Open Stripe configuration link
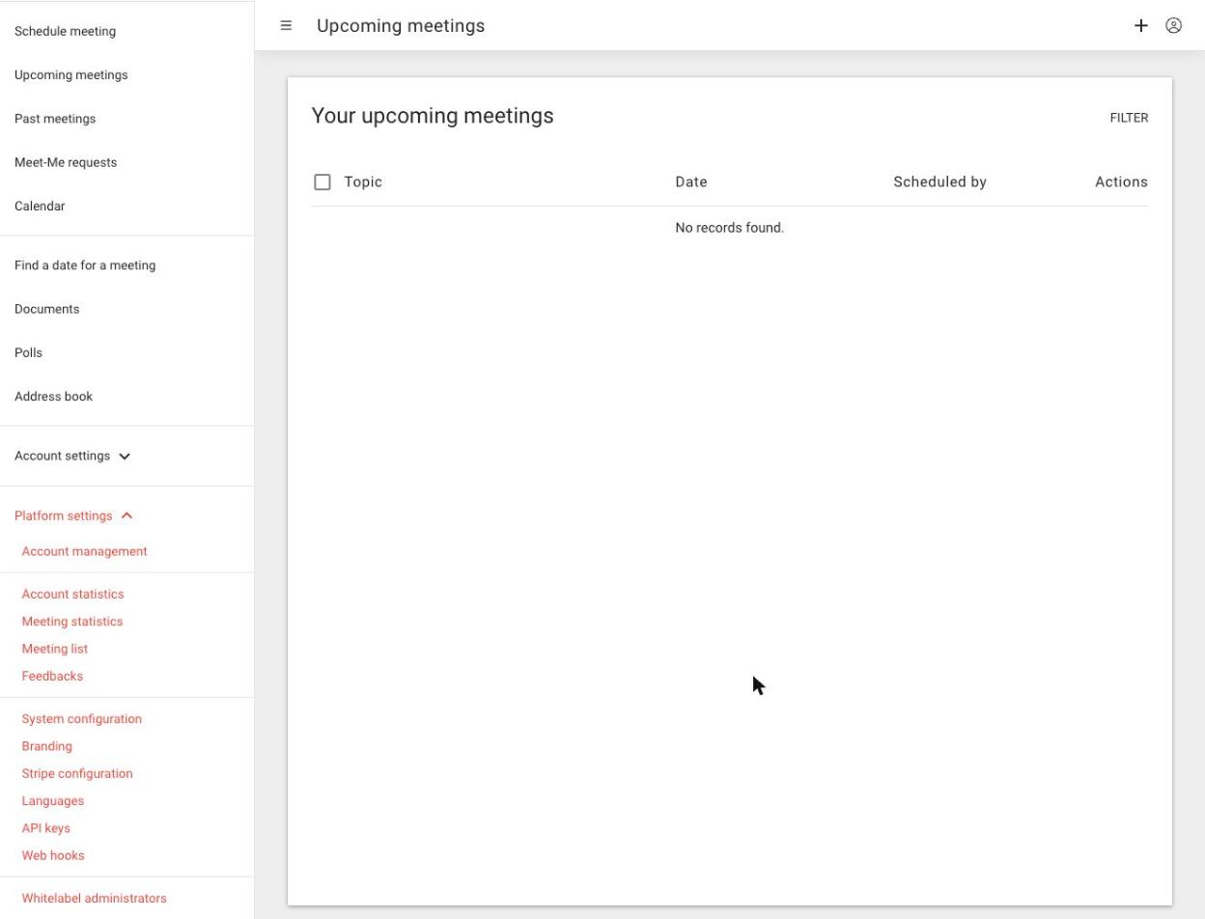 tap(77, 774)
